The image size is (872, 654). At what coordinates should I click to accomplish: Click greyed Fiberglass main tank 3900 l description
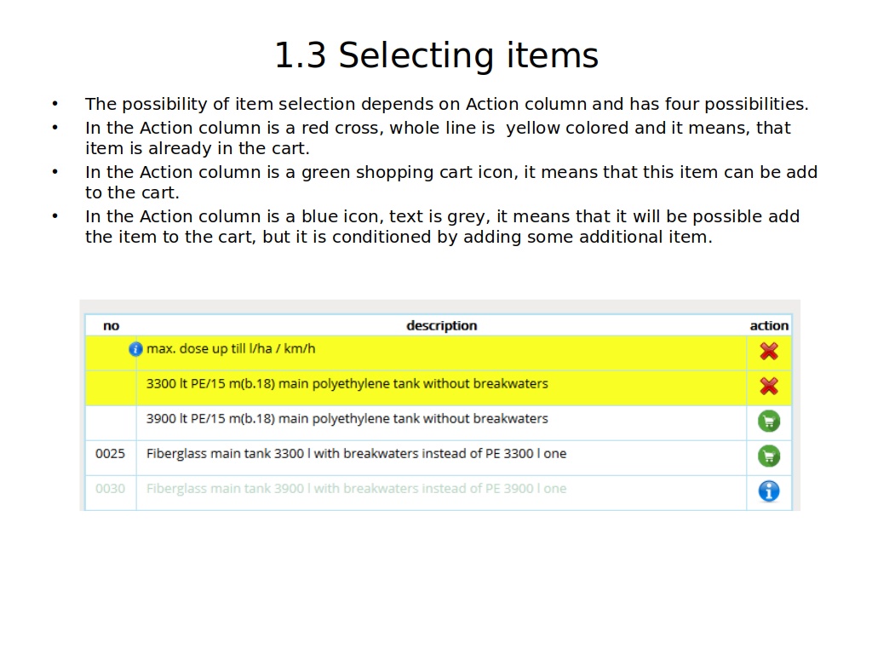pyautogui.click(x=356, y=489)
